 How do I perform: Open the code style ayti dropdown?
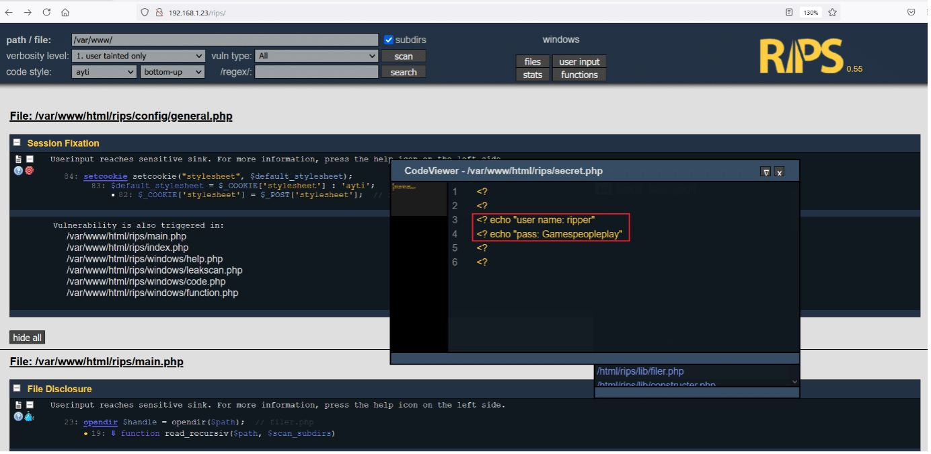[104, 72]
